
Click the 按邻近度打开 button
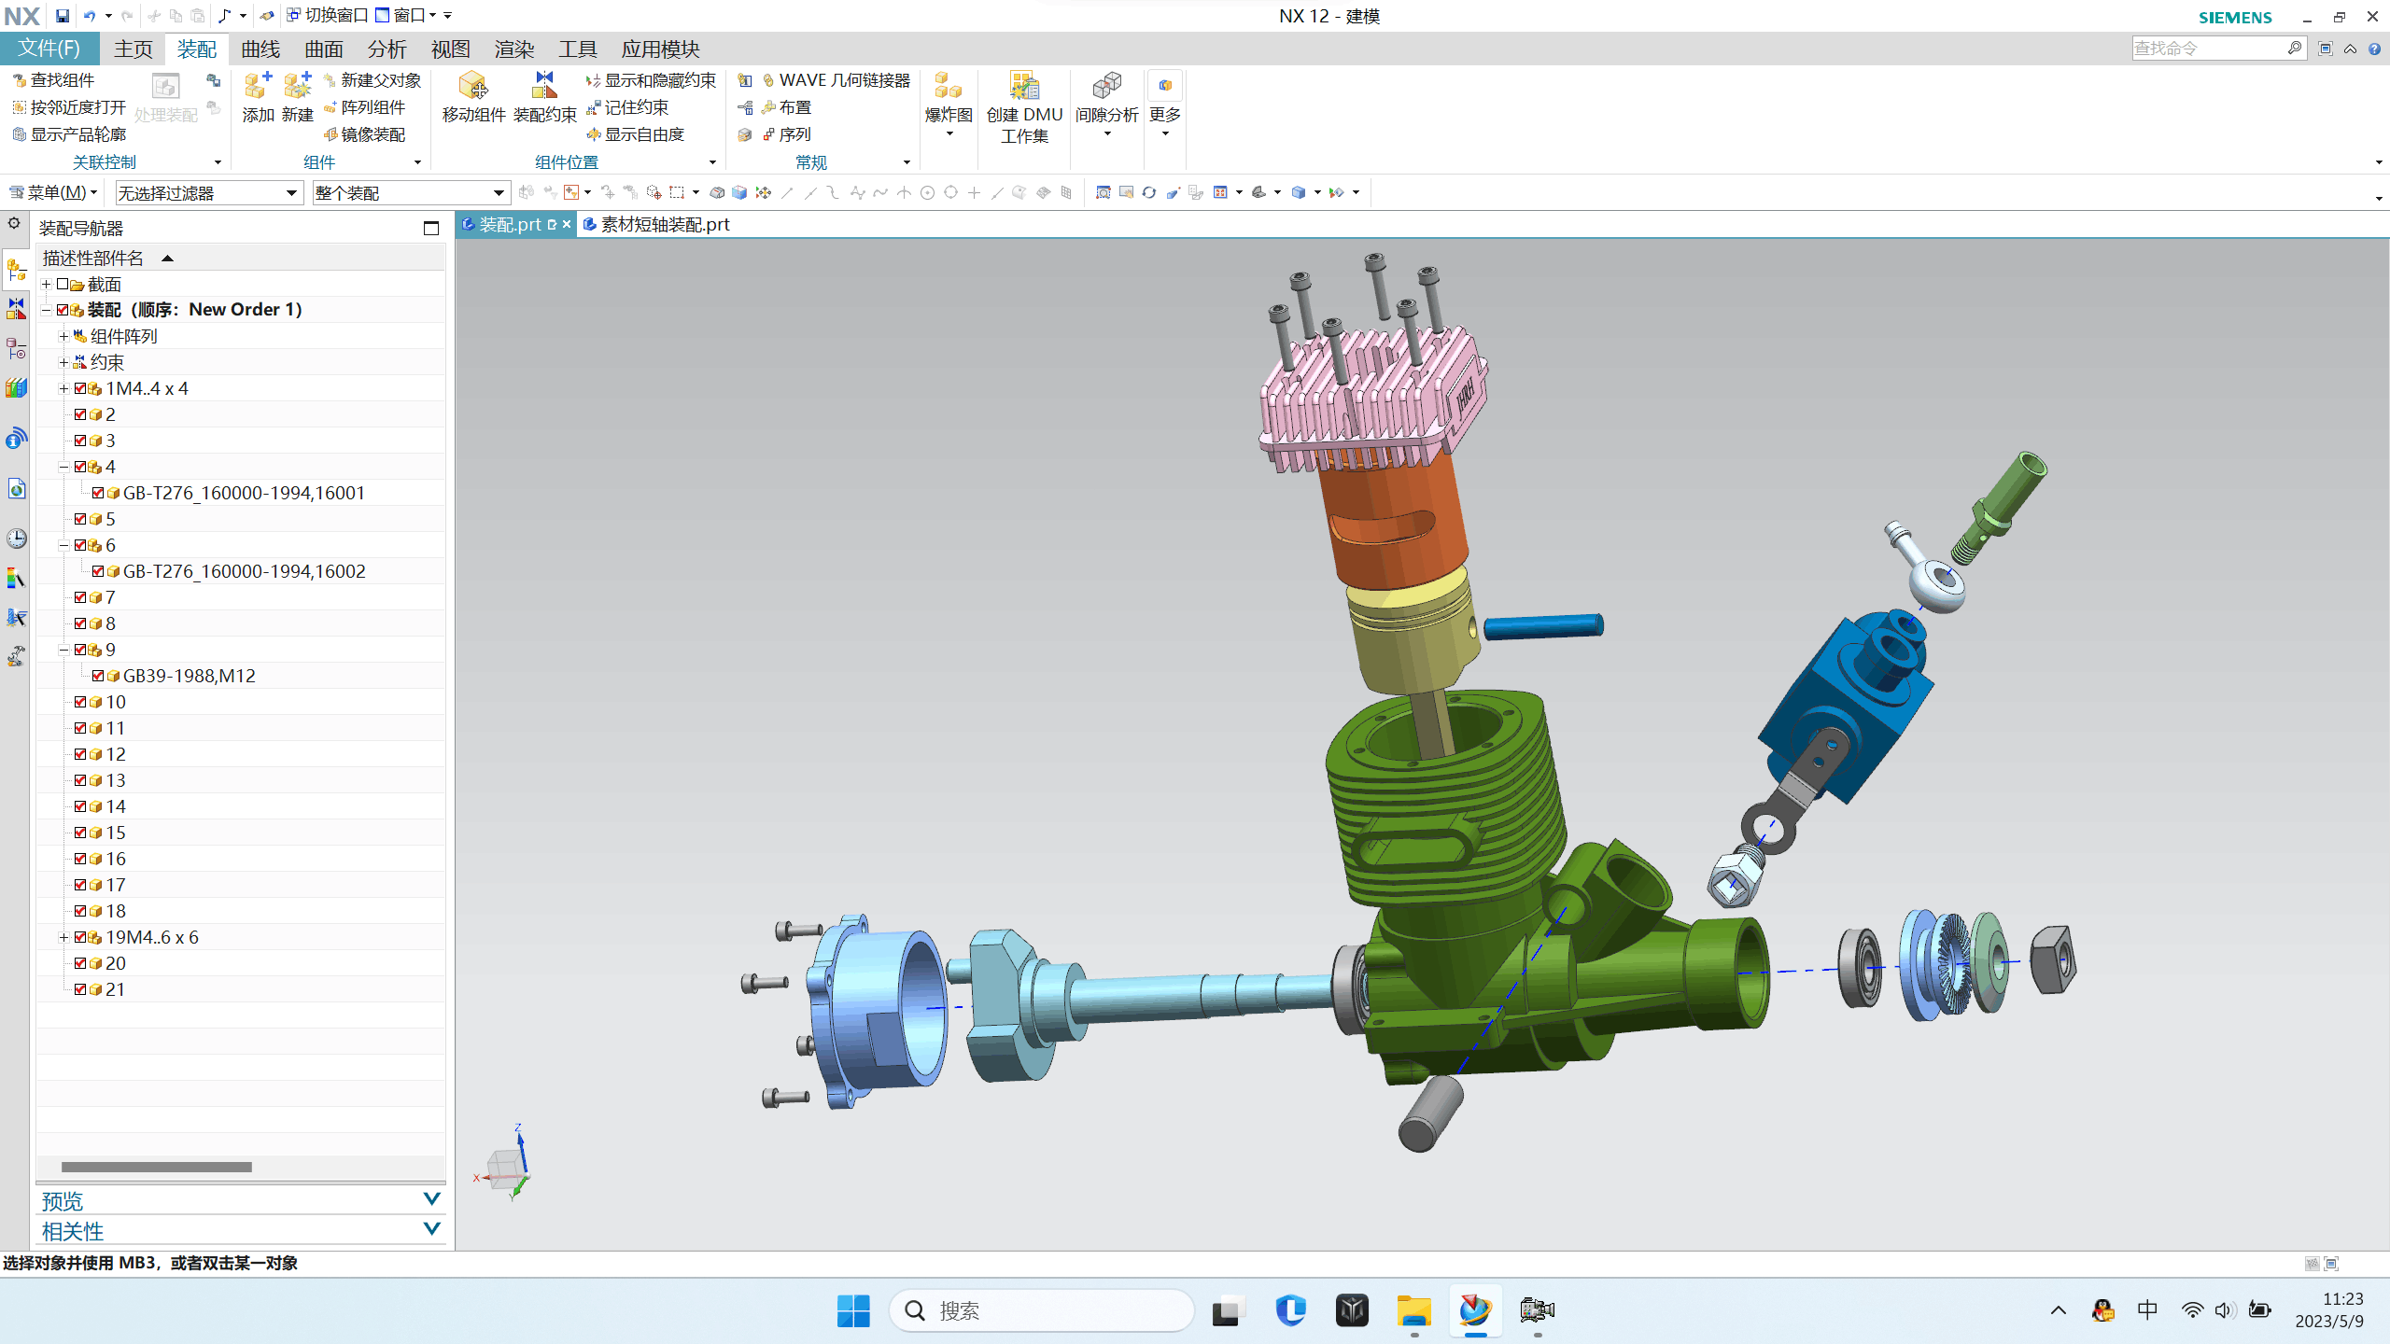(69, 107)
